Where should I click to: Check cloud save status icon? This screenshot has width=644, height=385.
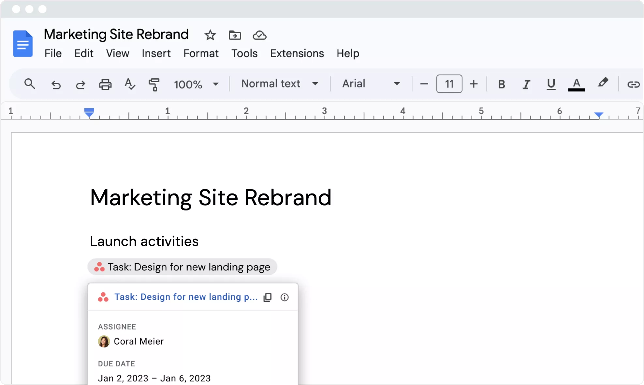coord(259,35)
